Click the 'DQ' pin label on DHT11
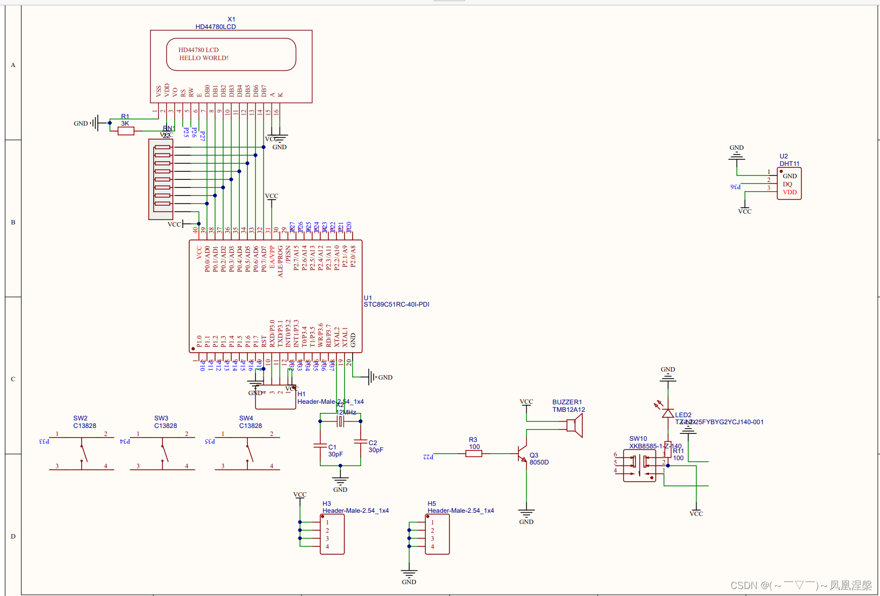 click(x=788, y=184)
